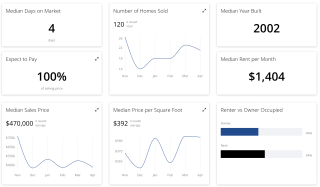Expand the Median Price per Square Foot chart
320x187 pixels.
204,110
